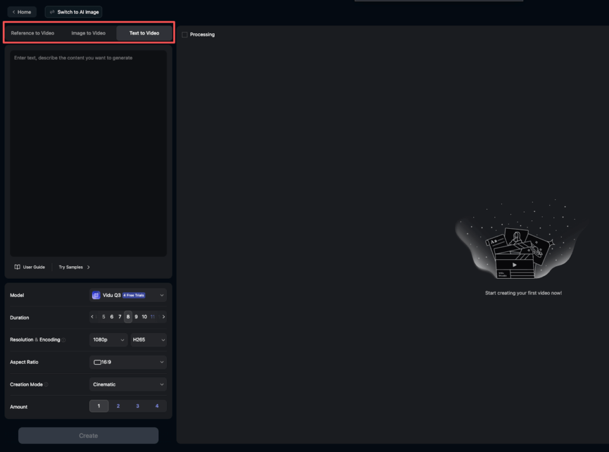Open the H265 encoding dropdown

(148, 340)
